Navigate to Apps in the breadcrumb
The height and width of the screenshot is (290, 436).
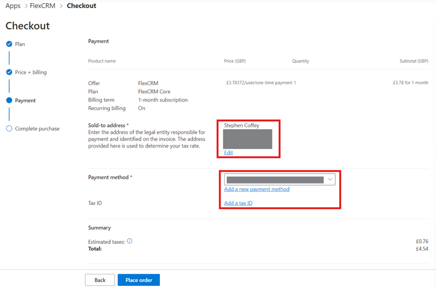(13, 6)
